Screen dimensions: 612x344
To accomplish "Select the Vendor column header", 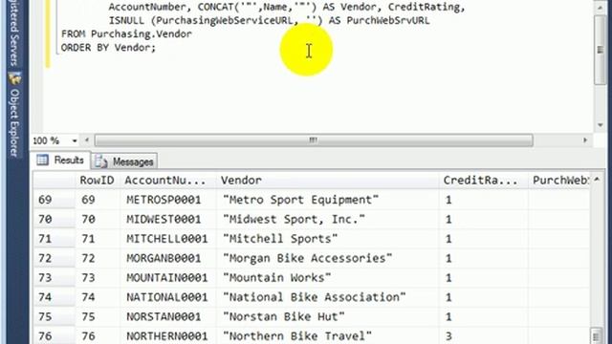I will click(327, 181).
